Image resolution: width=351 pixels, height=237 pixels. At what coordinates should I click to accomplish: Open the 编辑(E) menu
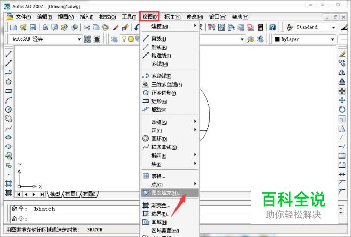pos(44,17)
